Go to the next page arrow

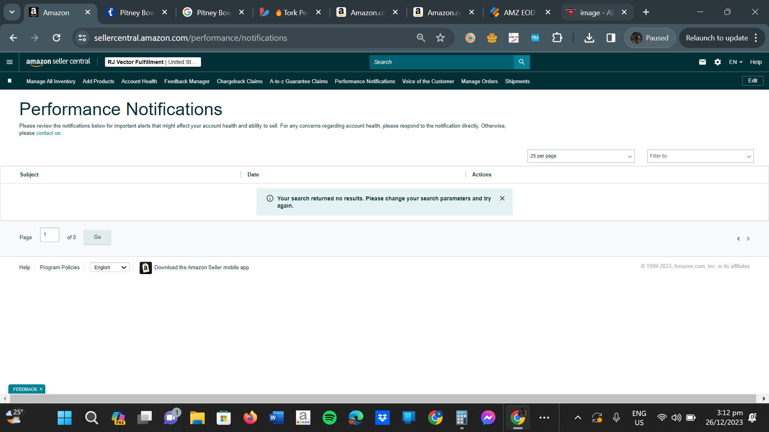[x=748, y=239]
